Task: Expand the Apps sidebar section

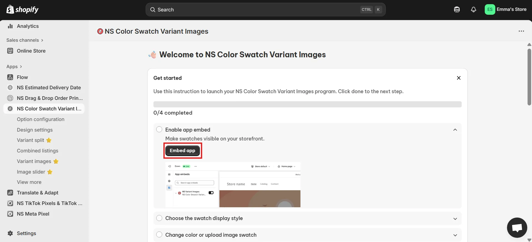Action: click(x=14, y=66)
